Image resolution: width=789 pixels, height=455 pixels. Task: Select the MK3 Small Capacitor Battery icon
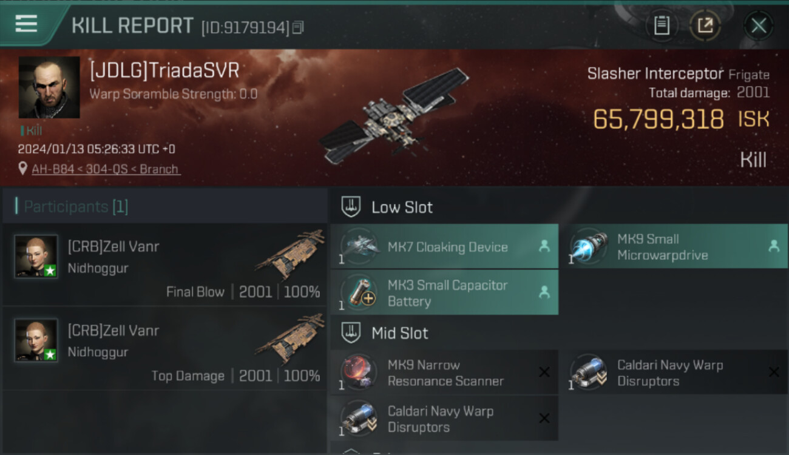359,292
